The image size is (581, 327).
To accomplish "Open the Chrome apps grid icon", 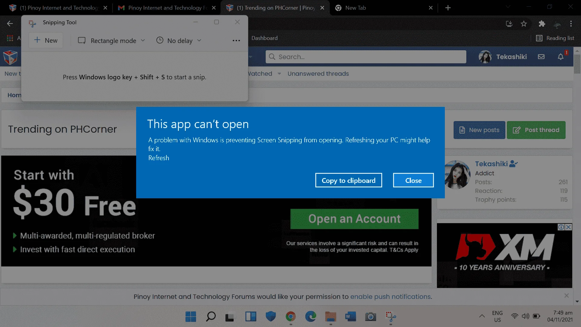I will click(x=10, y=38).
